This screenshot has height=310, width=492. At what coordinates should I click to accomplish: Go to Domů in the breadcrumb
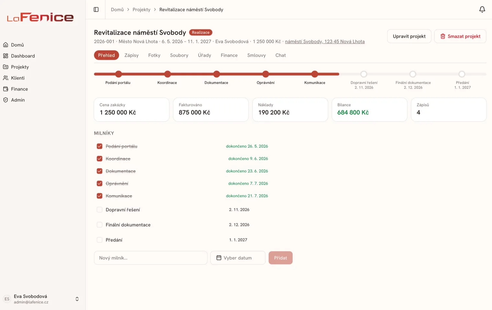(x=117, y=10)
